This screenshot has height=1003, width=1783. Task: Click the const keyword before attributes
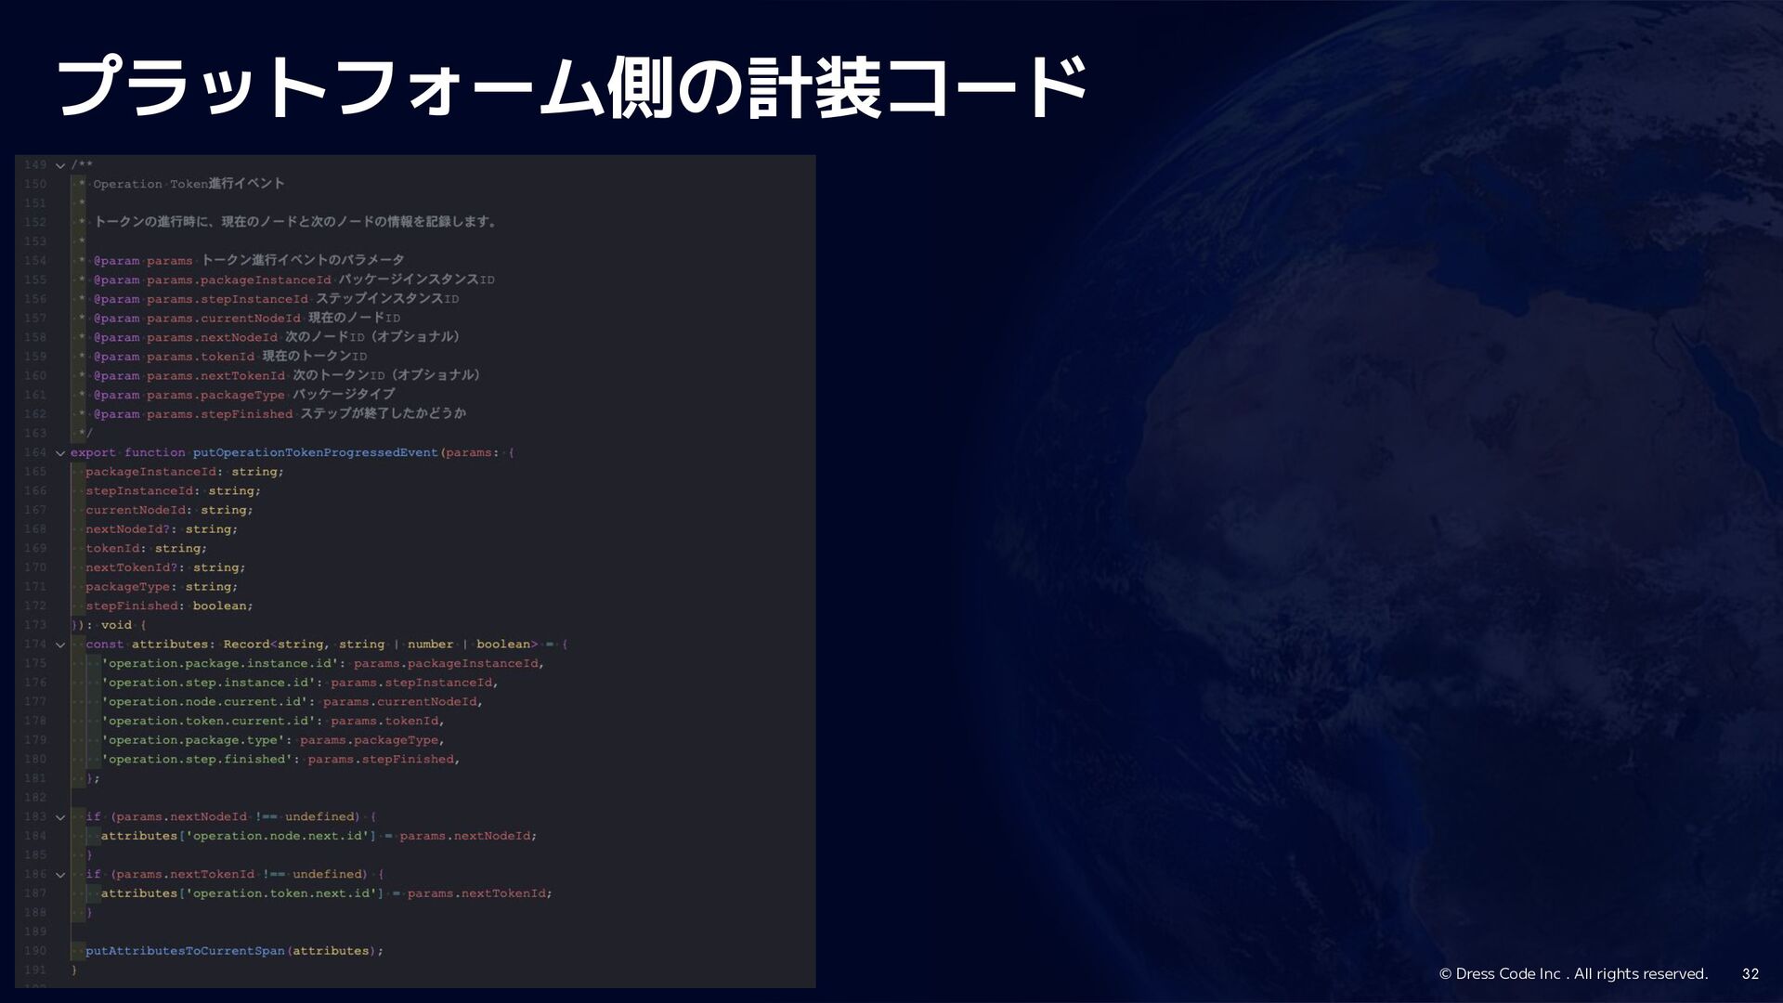[x=105, y=644]
